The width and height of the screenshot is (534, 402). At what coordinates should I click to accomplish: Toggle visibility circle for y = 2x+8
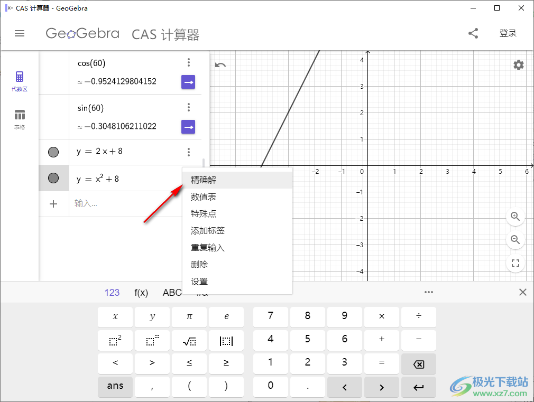click(53, 152)
